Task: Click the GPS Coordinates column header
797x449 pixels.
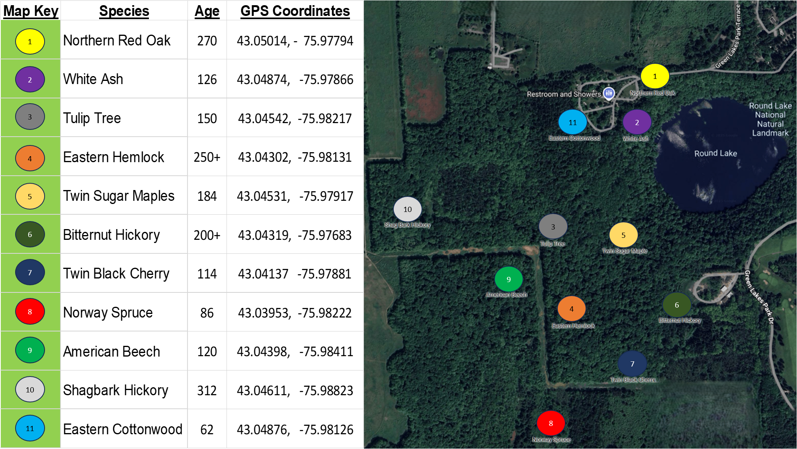Action: point(295,11)
